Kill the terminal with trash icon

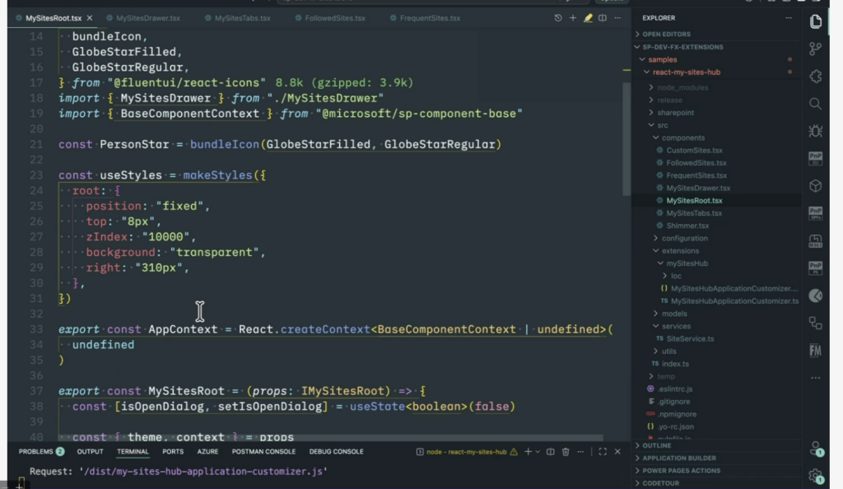pyautogui.click(x=566, y=452)
